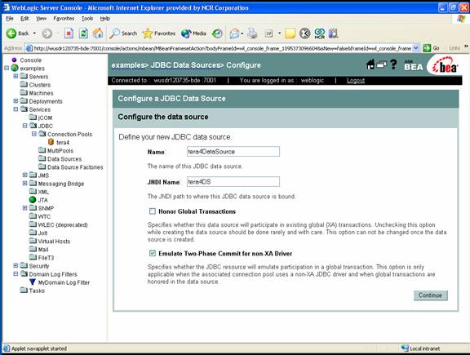
Task: Click the browser Back arrow icon
Action: point(11,33)
